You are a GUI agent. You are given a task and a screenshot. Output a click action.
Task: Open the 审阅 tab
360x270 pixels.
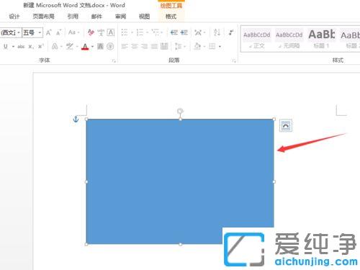[120, 17]
